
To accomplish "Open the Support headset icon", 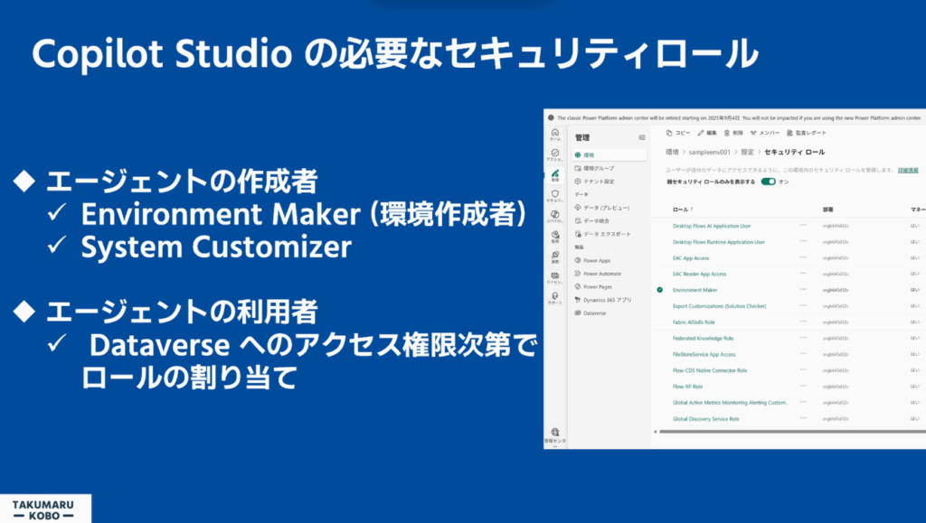I will [x=554, y=297].
